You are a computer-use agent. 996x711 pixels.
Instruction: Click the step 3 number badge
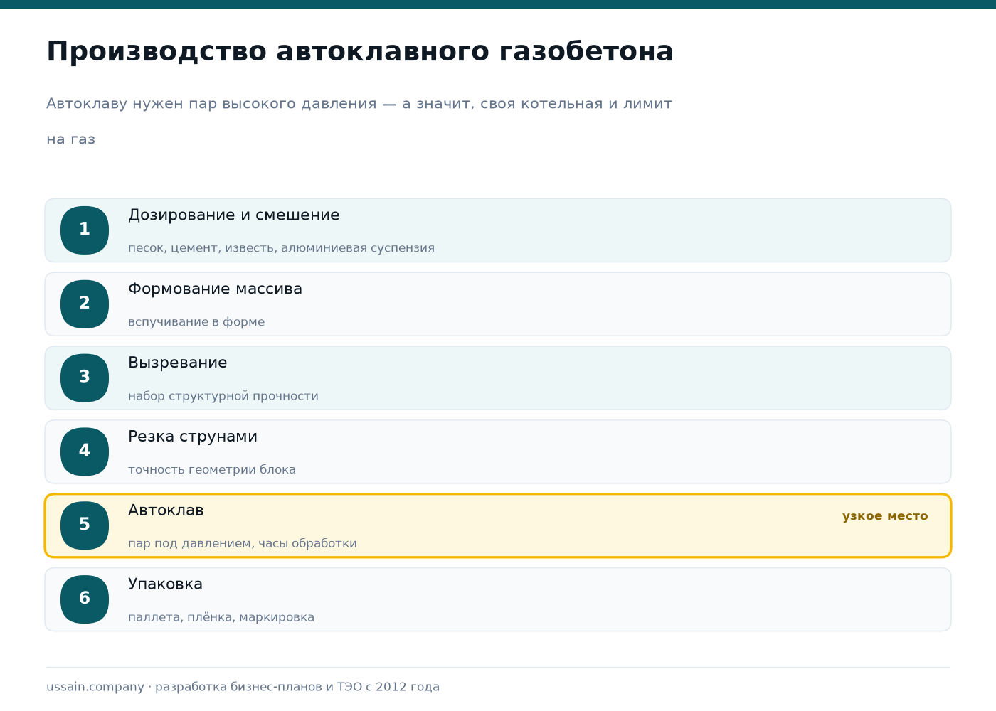pyautogui.click(x=85, y=378)
